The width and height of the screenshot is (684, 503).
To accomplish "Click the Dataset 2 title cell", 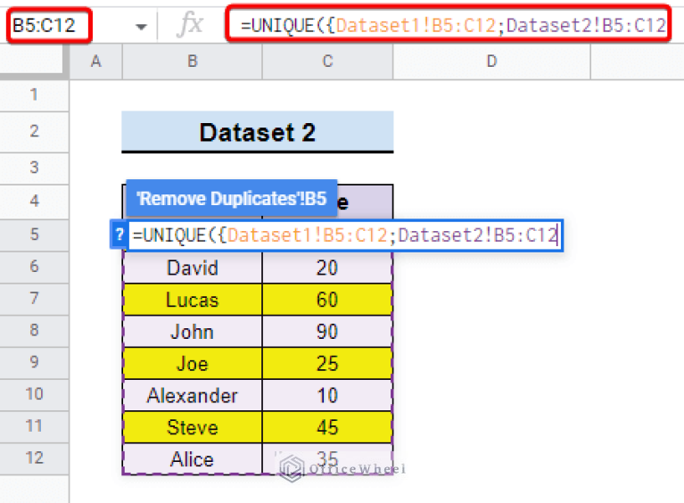I will click(x=257, y=133).
